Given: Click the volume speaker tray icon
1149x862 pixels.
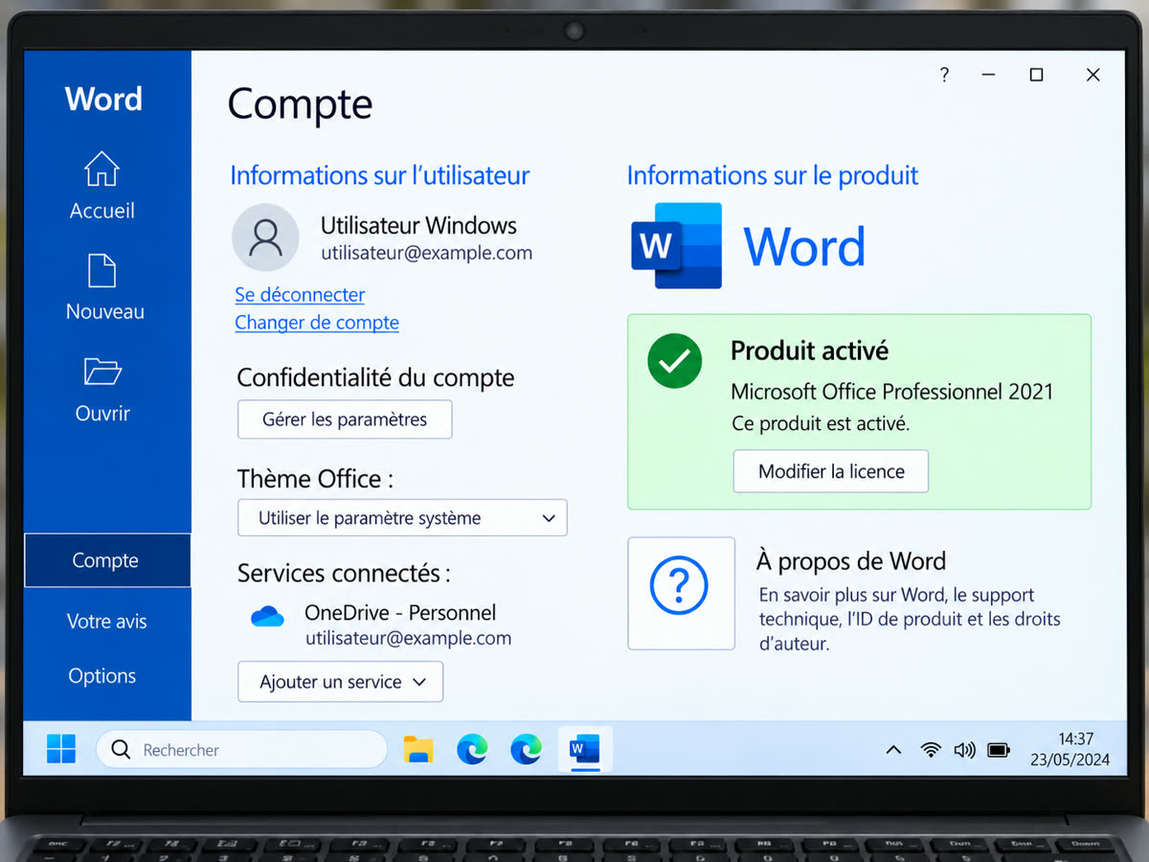Looking at the screenshot, I should click(964, 750).
